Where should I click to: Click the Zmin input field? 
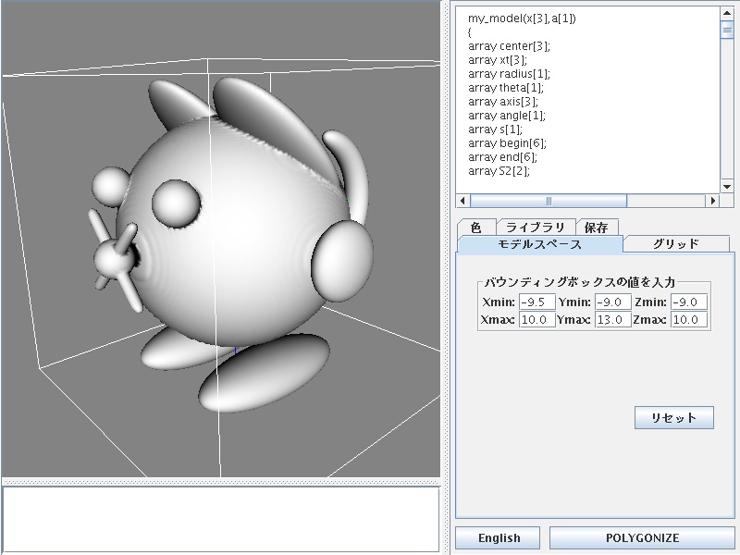[689, 302]
